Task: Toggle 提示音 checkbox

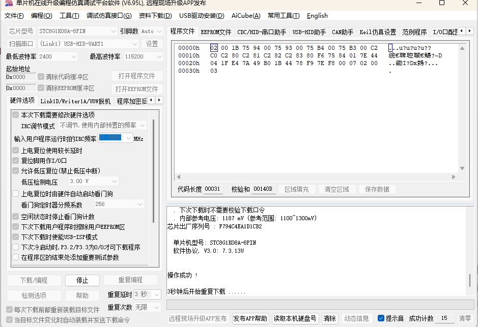Action: [x=381, y=318]
